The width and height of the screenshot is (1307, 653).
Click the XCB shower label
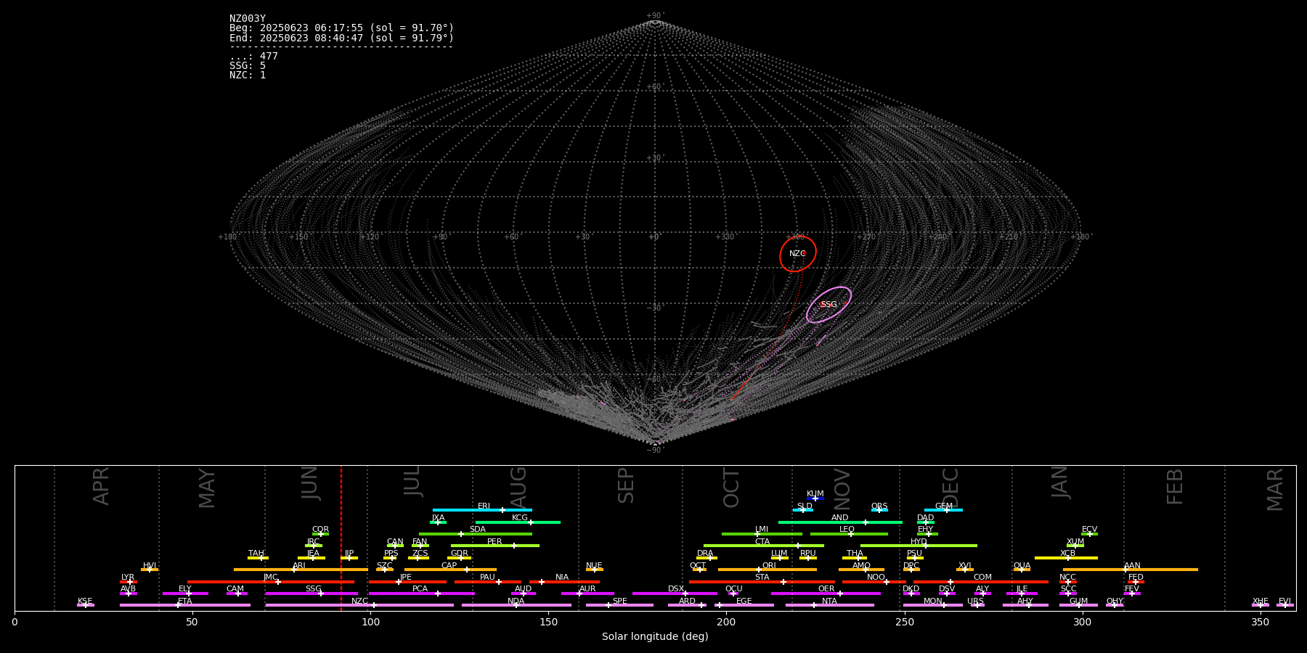pos(1067,554)
